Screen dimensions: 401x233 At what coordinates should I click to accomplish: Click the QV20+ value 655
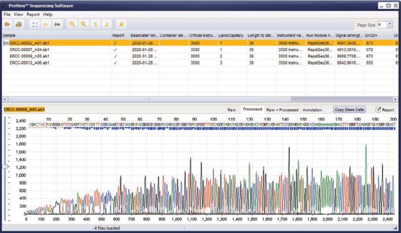(370, 63)
